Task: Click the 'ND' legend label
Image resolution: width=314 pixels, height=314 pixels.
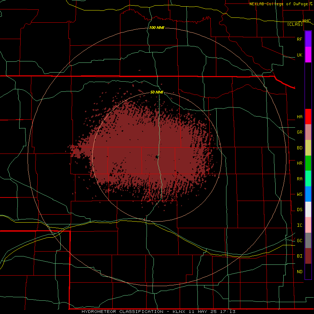Action: pyautogui.click(x=299, y=272)
